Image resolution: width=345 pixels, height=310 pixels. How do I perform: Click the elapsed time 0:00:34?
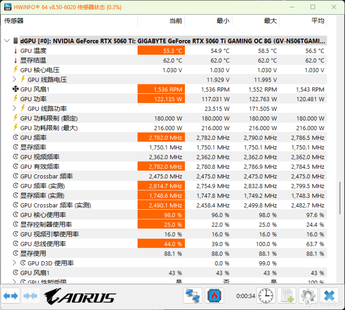pos(246,296)
